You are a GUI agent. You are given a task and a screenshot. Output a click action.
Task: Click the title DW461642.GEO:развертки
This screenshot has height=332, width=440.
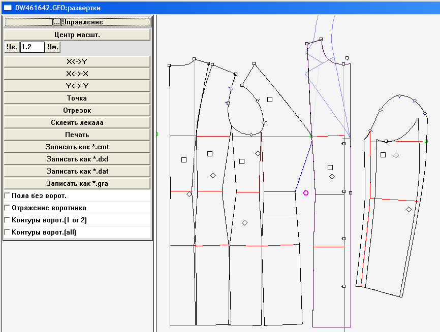(x=58, y=8)
